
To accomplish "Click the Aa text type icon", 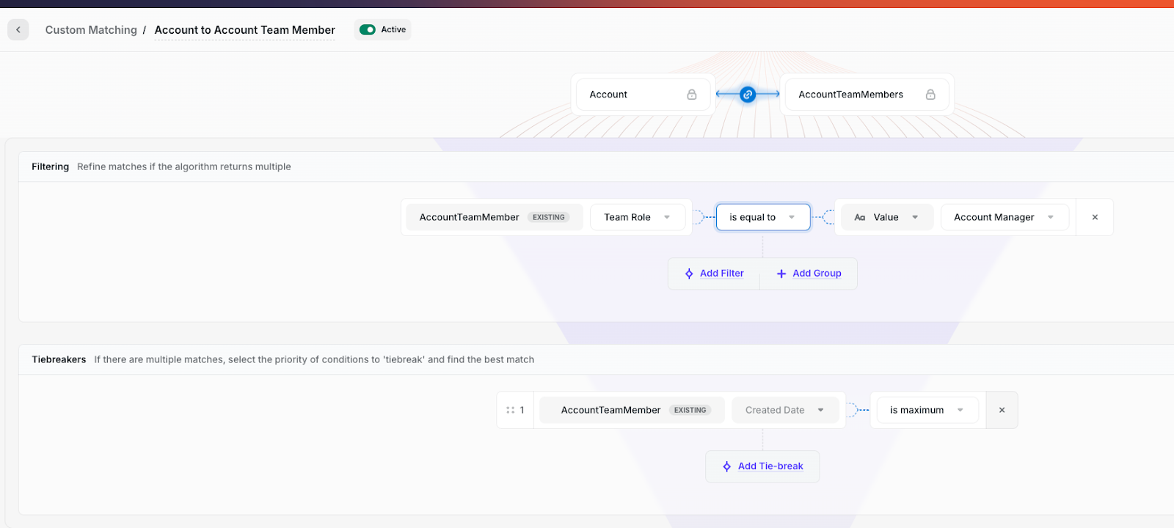I will 860,218.
